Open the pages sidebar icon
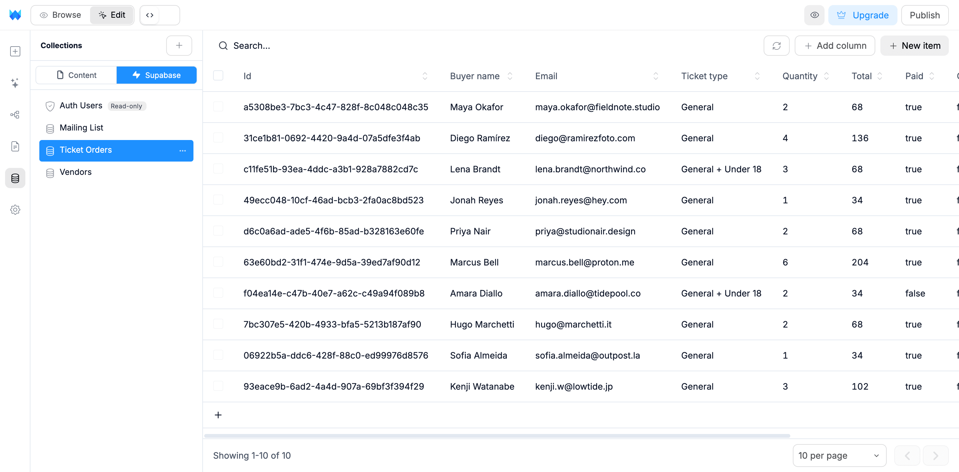Screen dimensions: 959x472 15,146
